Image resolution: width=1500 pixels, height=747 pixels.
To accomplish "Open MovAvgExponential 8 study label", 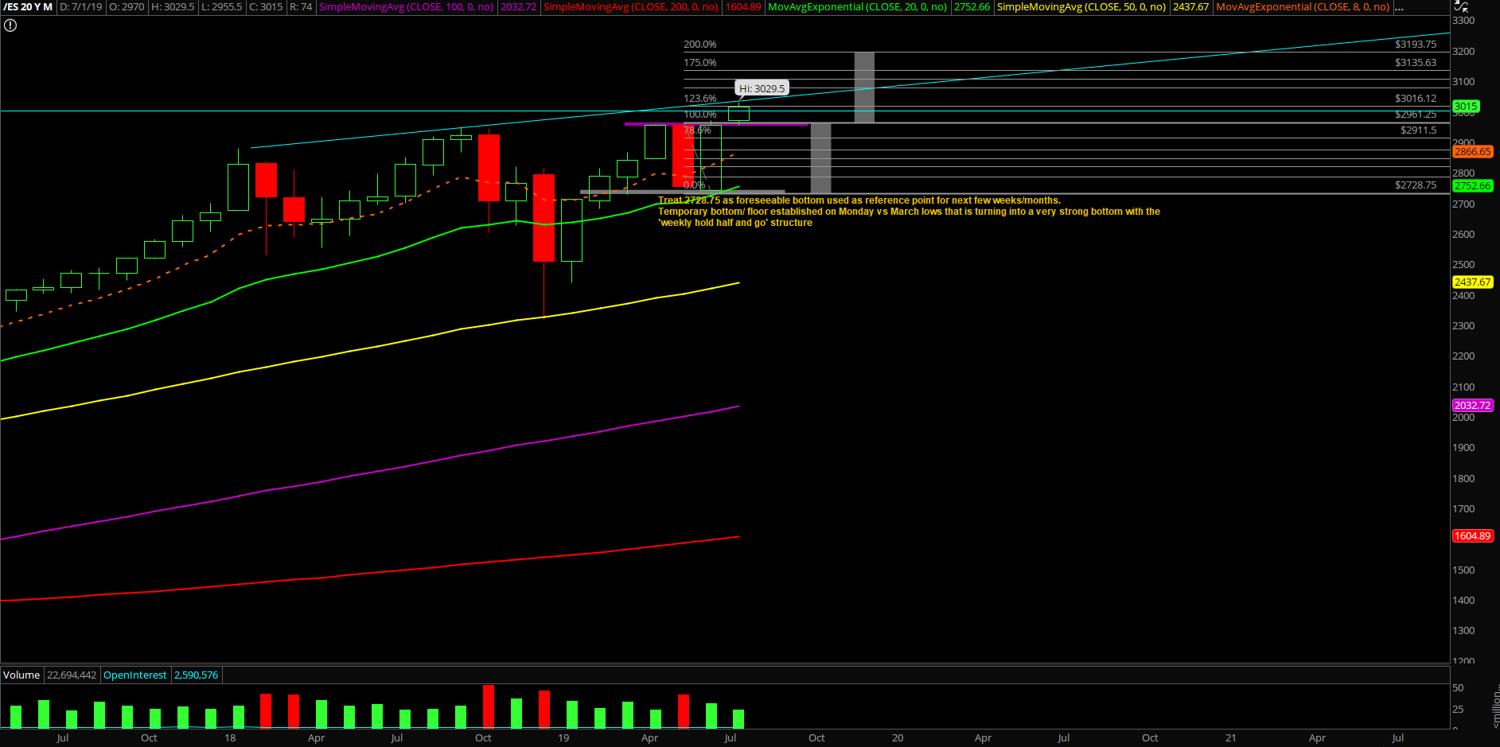I will point(1303,7).
